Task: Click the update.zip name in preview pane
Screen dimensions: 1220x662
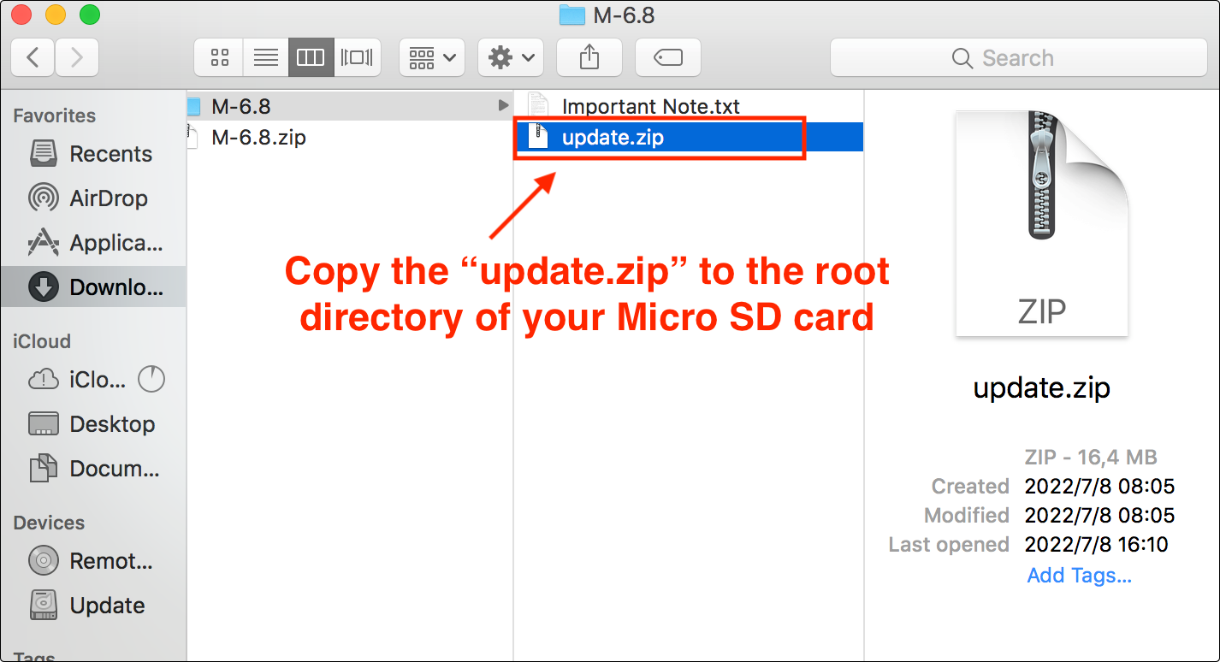Action: pyautogui.click(x=1041, y=387)
